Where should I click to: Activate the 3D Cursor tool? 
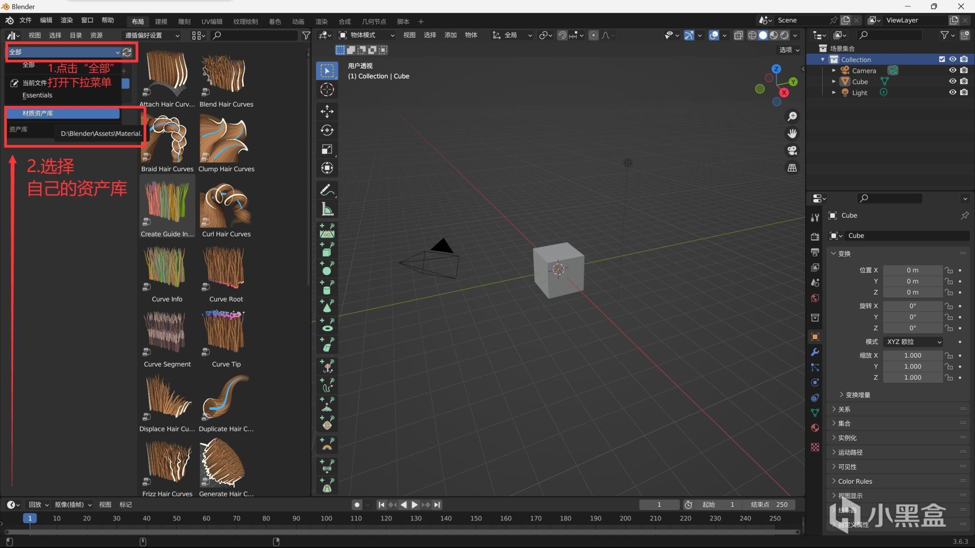(x=327, y=90)
